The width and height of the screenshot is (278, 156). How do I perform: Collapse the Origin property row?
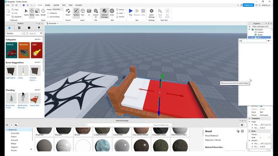250,122
